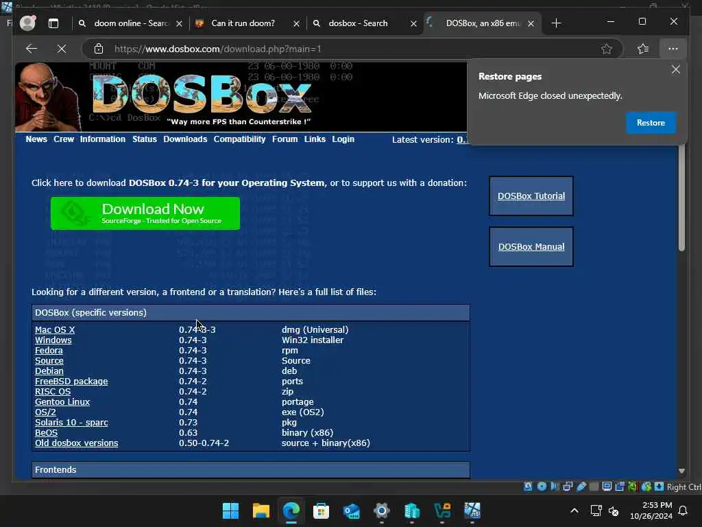702x527 pixels.
Task: Close the doom online search tab
Action: [179, 24]
